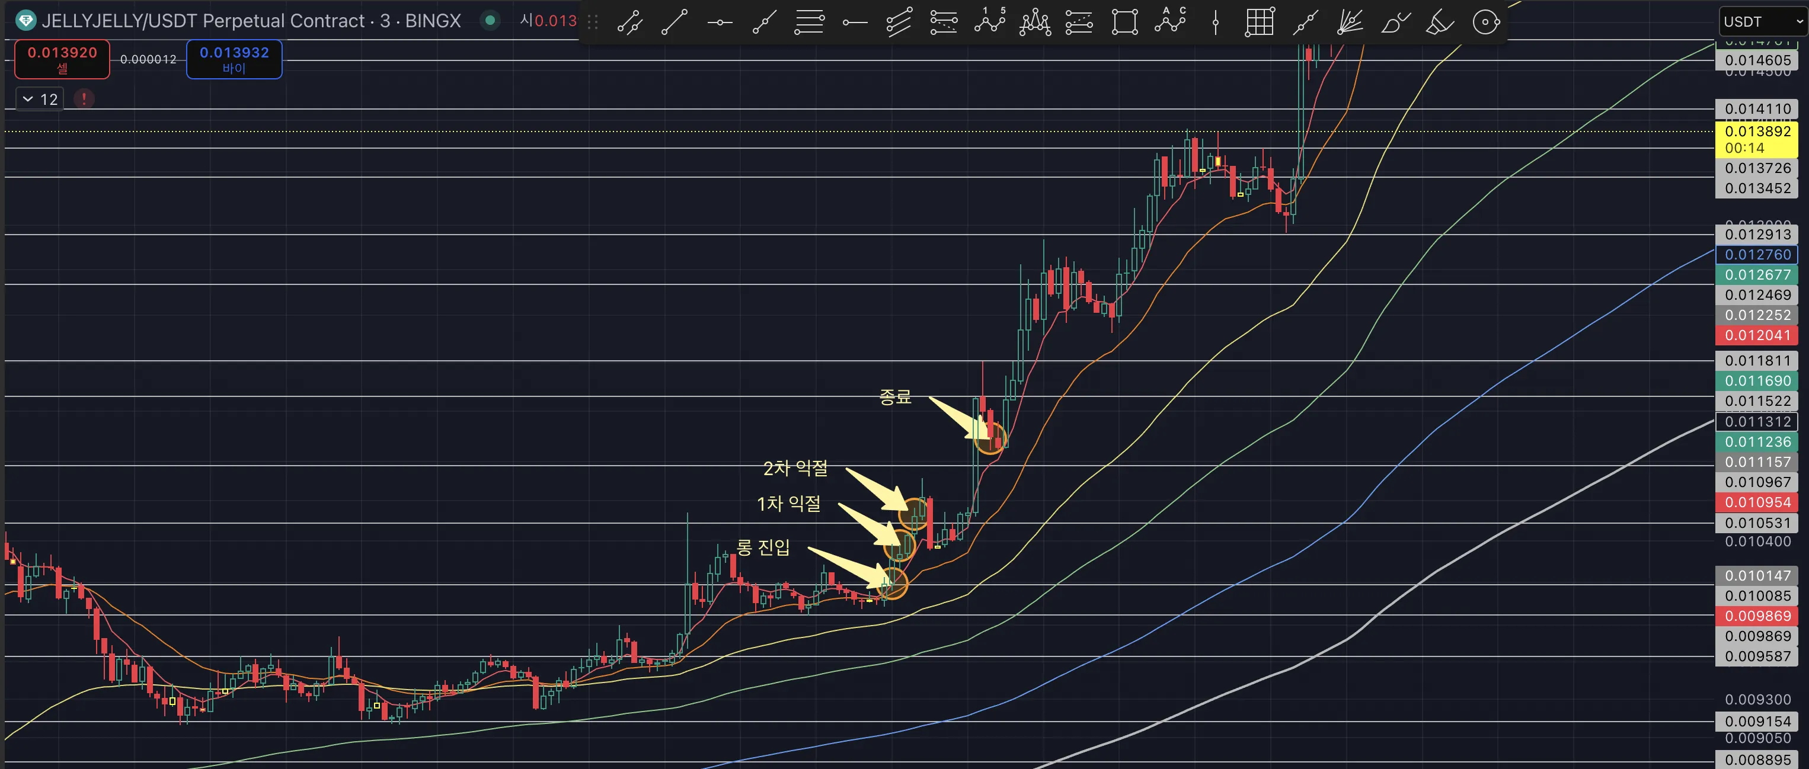Viewport: 1809px width, 769px height.
Task: Select the Vertical Line tool
Action: click(x=1216, y=22)
